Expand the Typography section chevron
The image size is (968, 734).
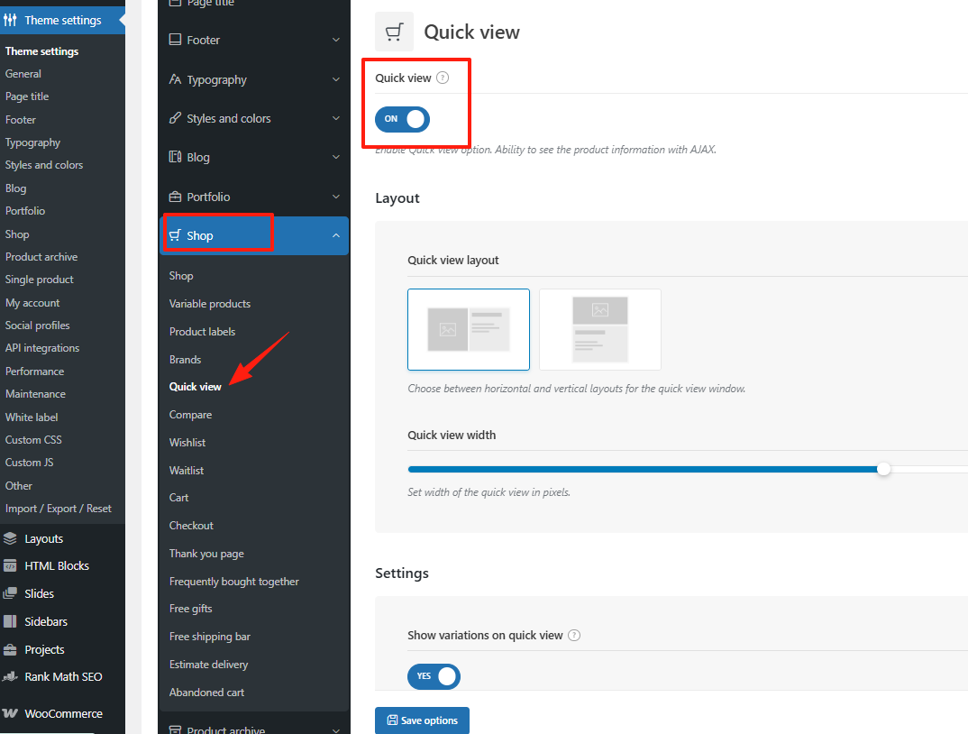[336, 79]
